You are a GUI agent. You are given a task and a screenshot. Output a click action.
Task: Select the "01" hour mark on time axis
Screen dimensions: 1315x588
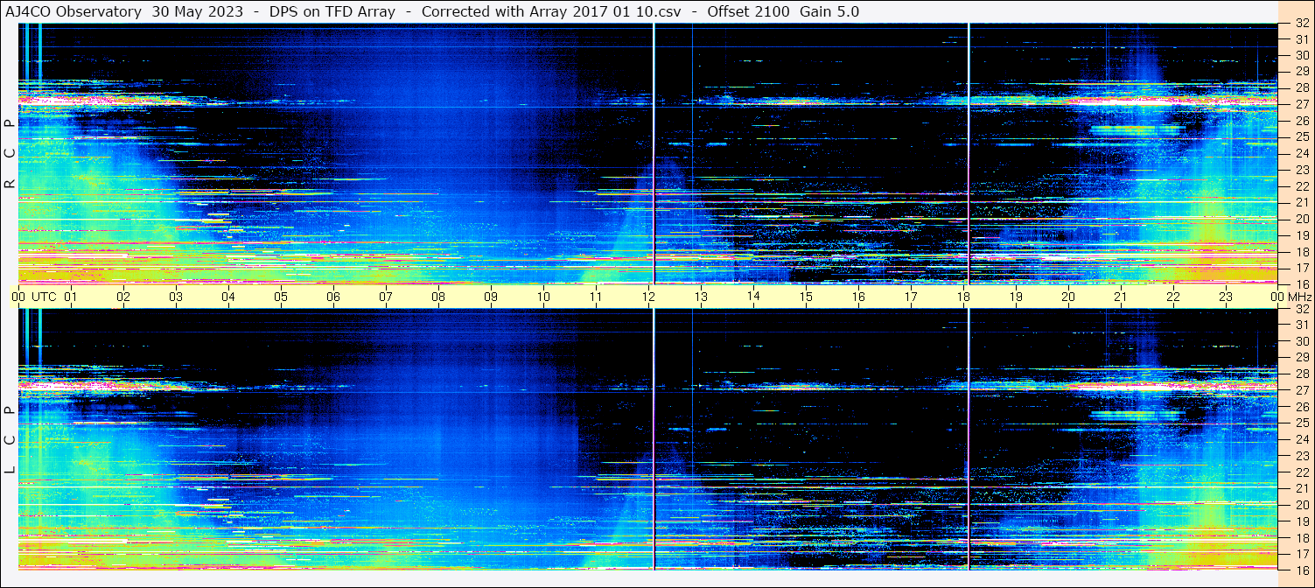pyautogui.click(x=71, y=297)
